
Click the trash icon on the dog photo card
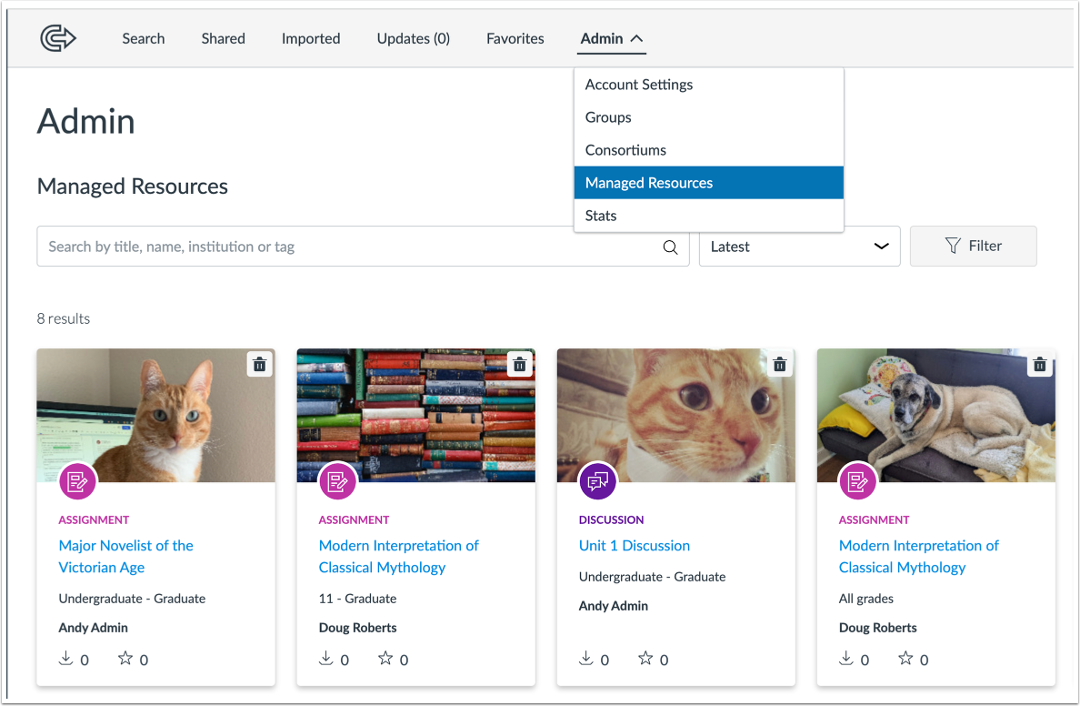[1039, 364]
